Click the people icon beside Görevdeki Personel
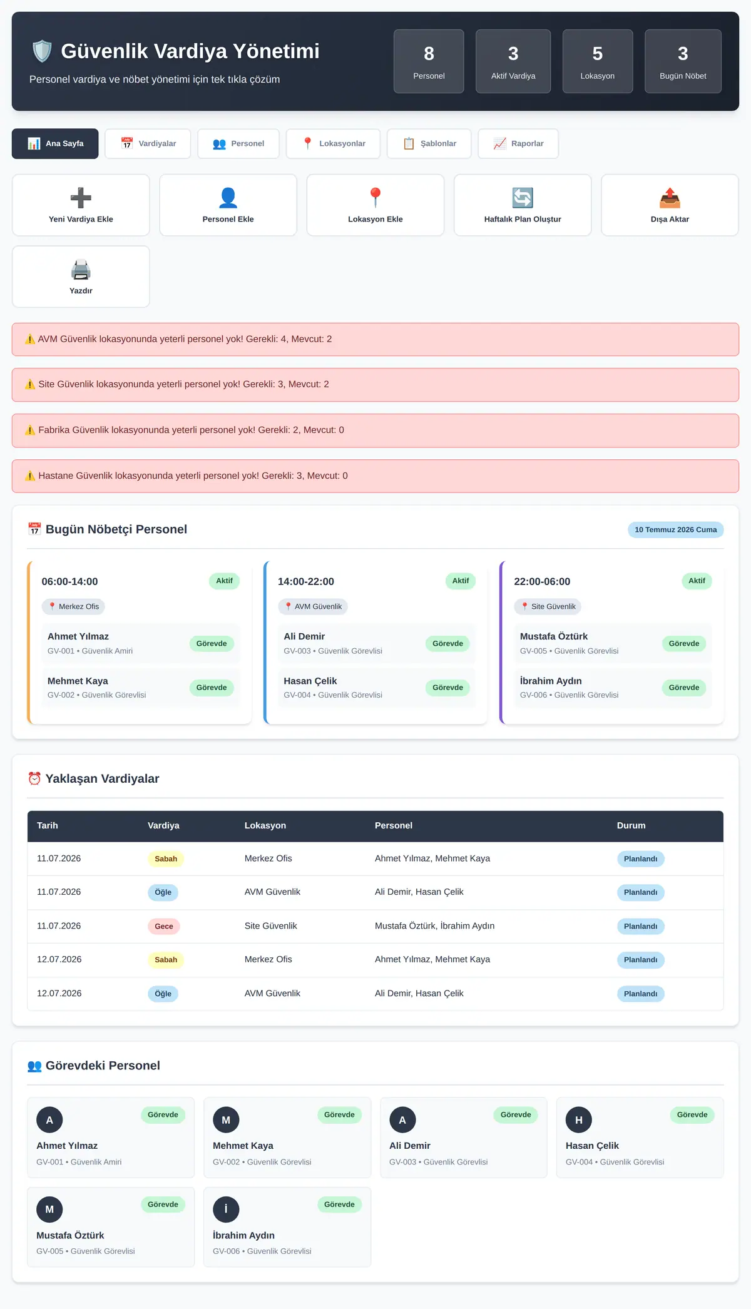The height and width of the screenshot is (1309, 751). [x=34, y=1066]
